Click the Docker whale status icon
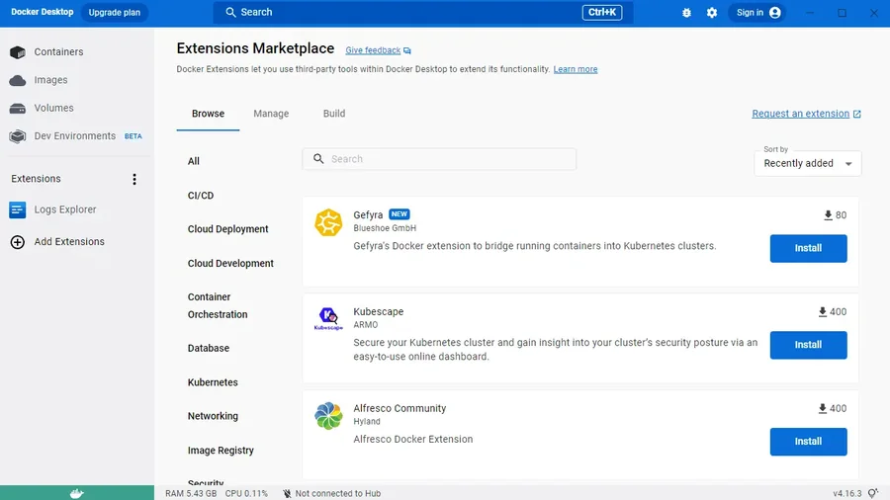 tap(76, 493)
